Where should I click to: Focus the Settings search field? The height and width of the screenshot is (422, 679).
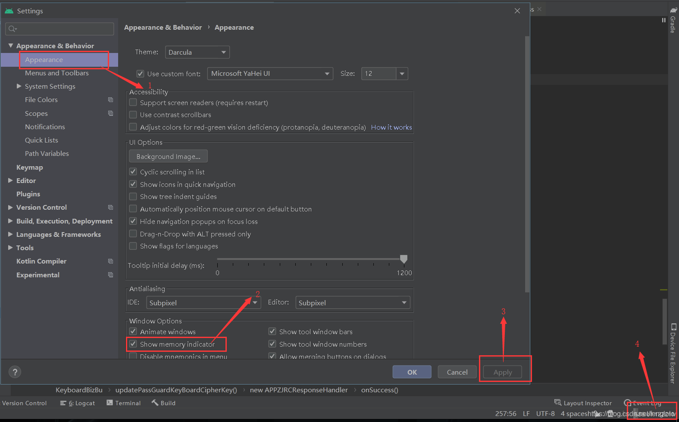click(x=59, y=29)
